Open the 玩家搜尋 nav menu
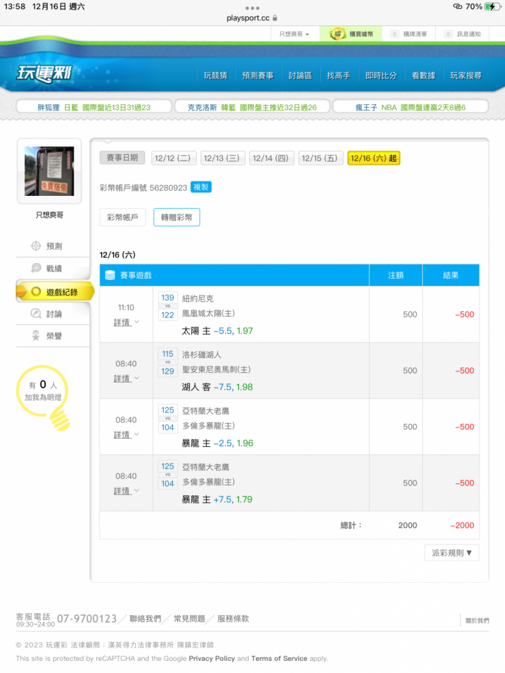This screenshot has width=505, height=673. [x=466, y=75]
